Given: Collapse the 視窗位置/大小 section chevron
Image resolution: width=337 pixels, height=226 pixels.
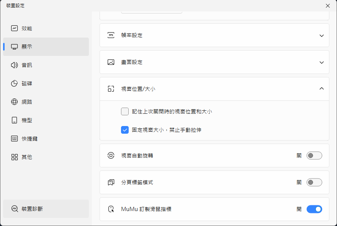Looking at the screenshot, I should tap(321, 88).
